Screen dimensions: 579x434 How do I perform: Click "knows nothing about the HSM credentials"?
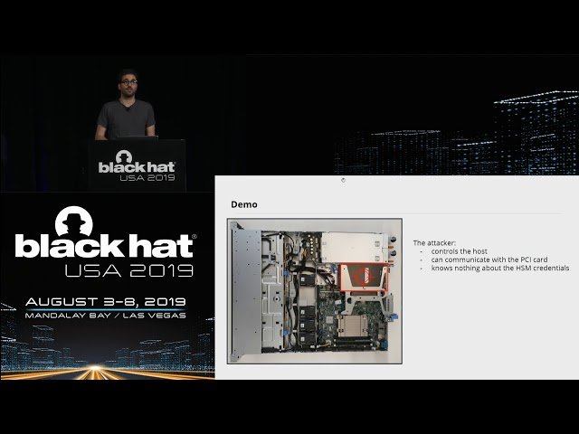click(x=500, y=268)
